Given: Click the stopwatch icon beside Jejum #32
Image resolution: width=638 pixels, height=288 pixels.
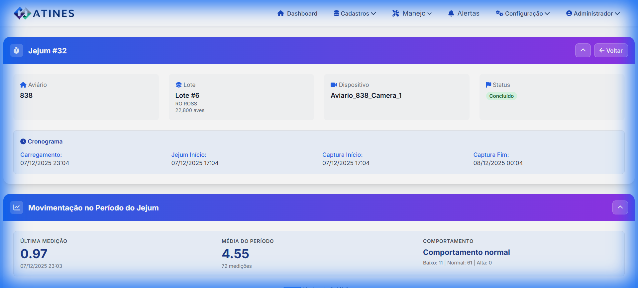Looking at the screenshot, I should point(17,50).
